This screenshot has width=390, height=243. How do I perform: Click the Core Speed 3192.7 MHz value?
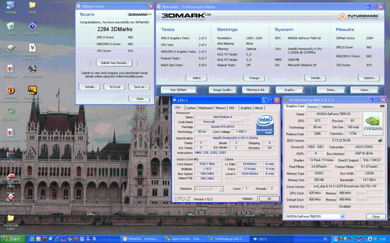[x=207, y=164]
